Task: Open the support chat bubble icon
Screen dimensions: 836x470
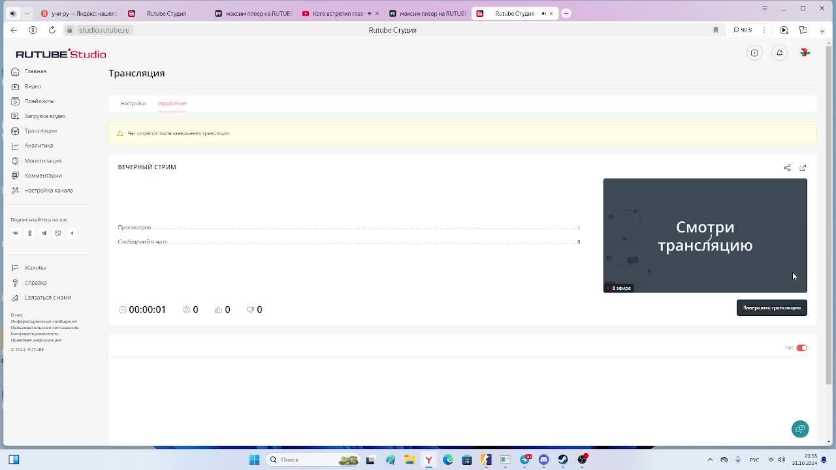Action: 800,429
